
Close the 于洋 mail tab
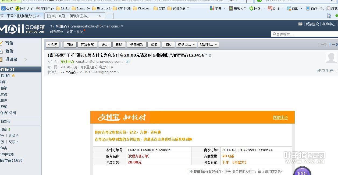38,16
